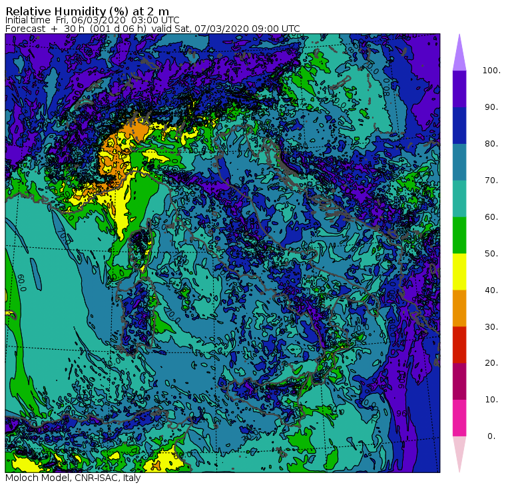Click the '90.' legend label
The width and height of the screenshot is (506, 487).
coord(491,107)
